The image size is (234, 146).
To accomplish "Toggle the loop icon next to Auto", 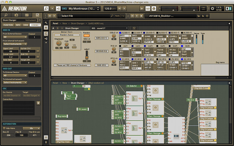I will click(123, 16).
